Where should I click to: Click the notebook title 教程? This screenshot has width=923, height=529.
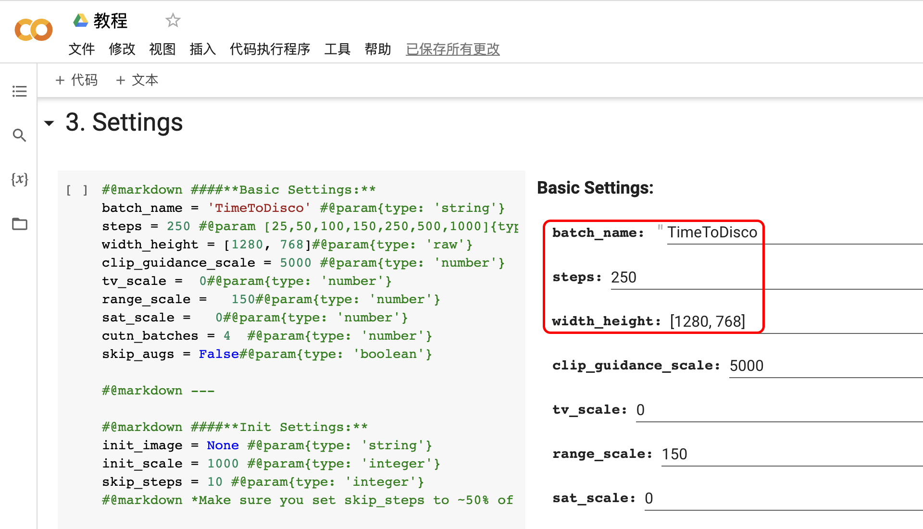pos(110,21)
